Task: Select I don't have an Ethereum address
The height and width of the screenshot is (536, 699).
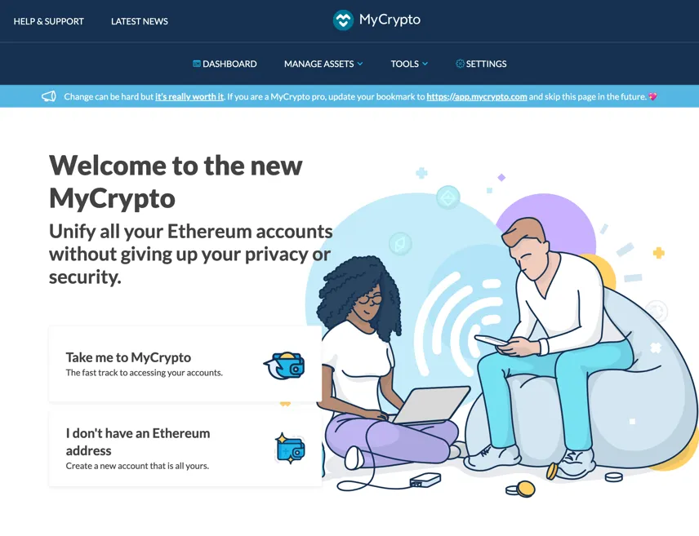Action: tap(185, 449)
